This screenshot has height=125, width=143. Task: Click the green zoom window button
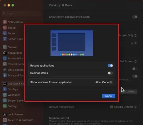pos(13,5)
